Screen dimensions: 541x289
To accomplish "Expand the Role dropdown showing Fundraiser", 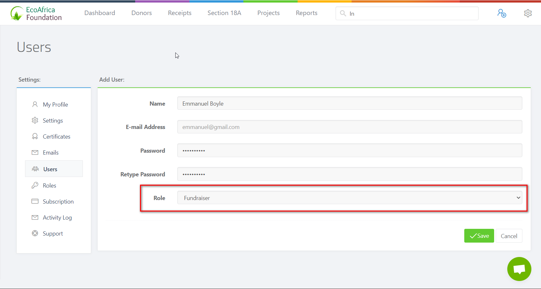I will click(x=349, y=198).
